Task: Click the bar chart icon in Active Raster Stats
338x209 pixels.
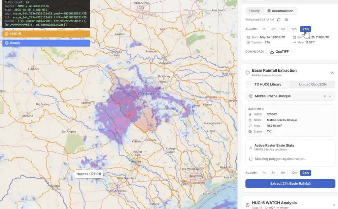Action: click(x=251, y=147)
